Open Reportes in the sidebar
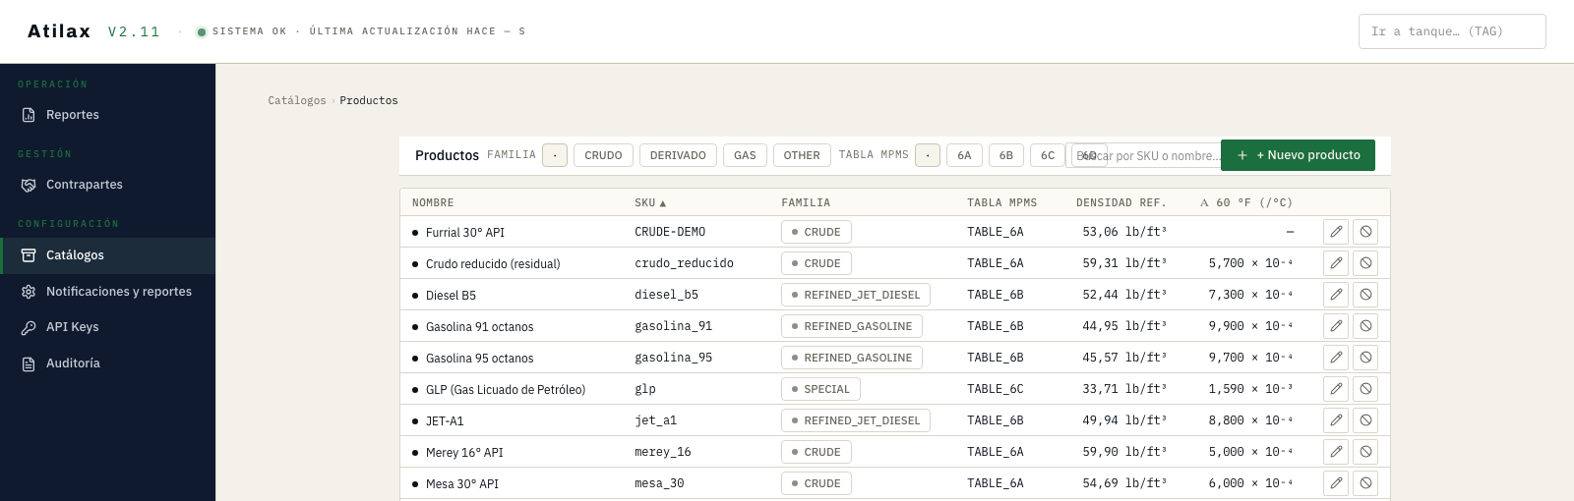This screenshot has width=1574, height=501. coord(107,115)
